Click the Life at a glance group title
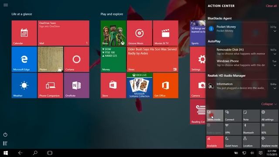The height and width of the screenshot is (157, 279). click(x=22, y=14)
